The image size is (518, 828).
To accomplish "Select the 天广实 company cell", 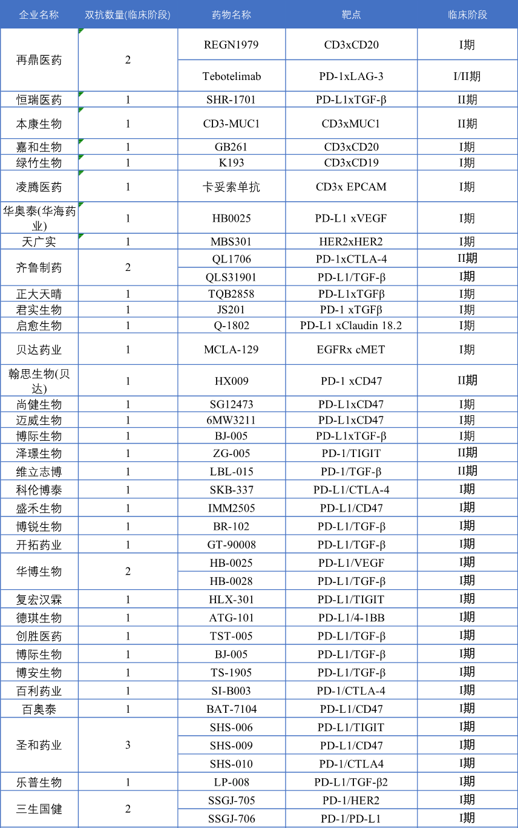I will 39,241.
